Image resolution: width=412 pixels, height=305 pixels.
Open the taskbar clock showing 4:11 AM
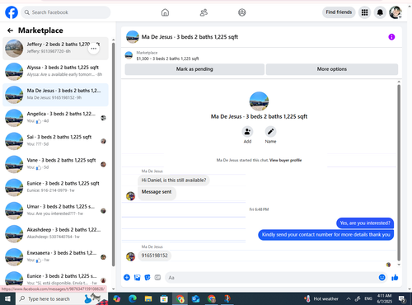[384, 298]
